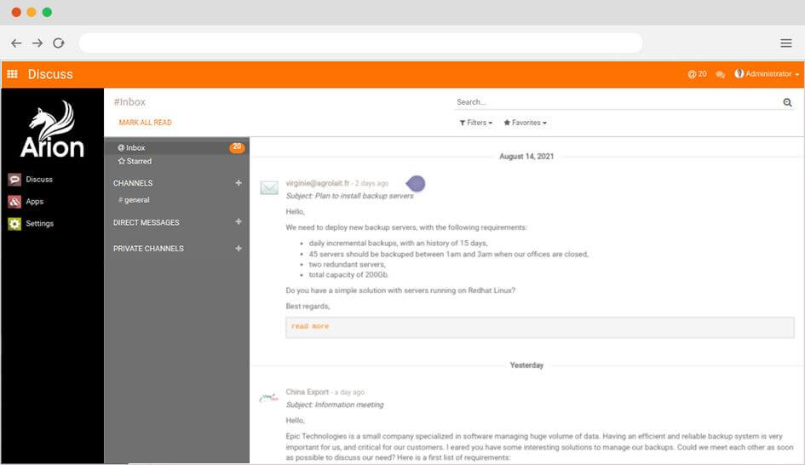Viewport: 805px width, 465px height.
Task: Click the envelope avatar of virginie's message
Action: [269, 188]
